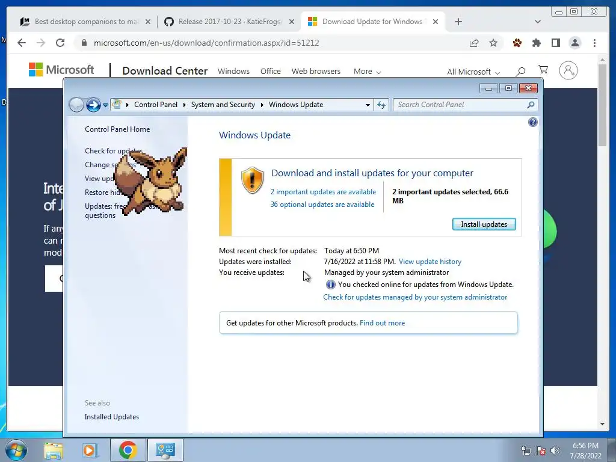
Task: Click the Control Panel help icon
Action: 533,122
